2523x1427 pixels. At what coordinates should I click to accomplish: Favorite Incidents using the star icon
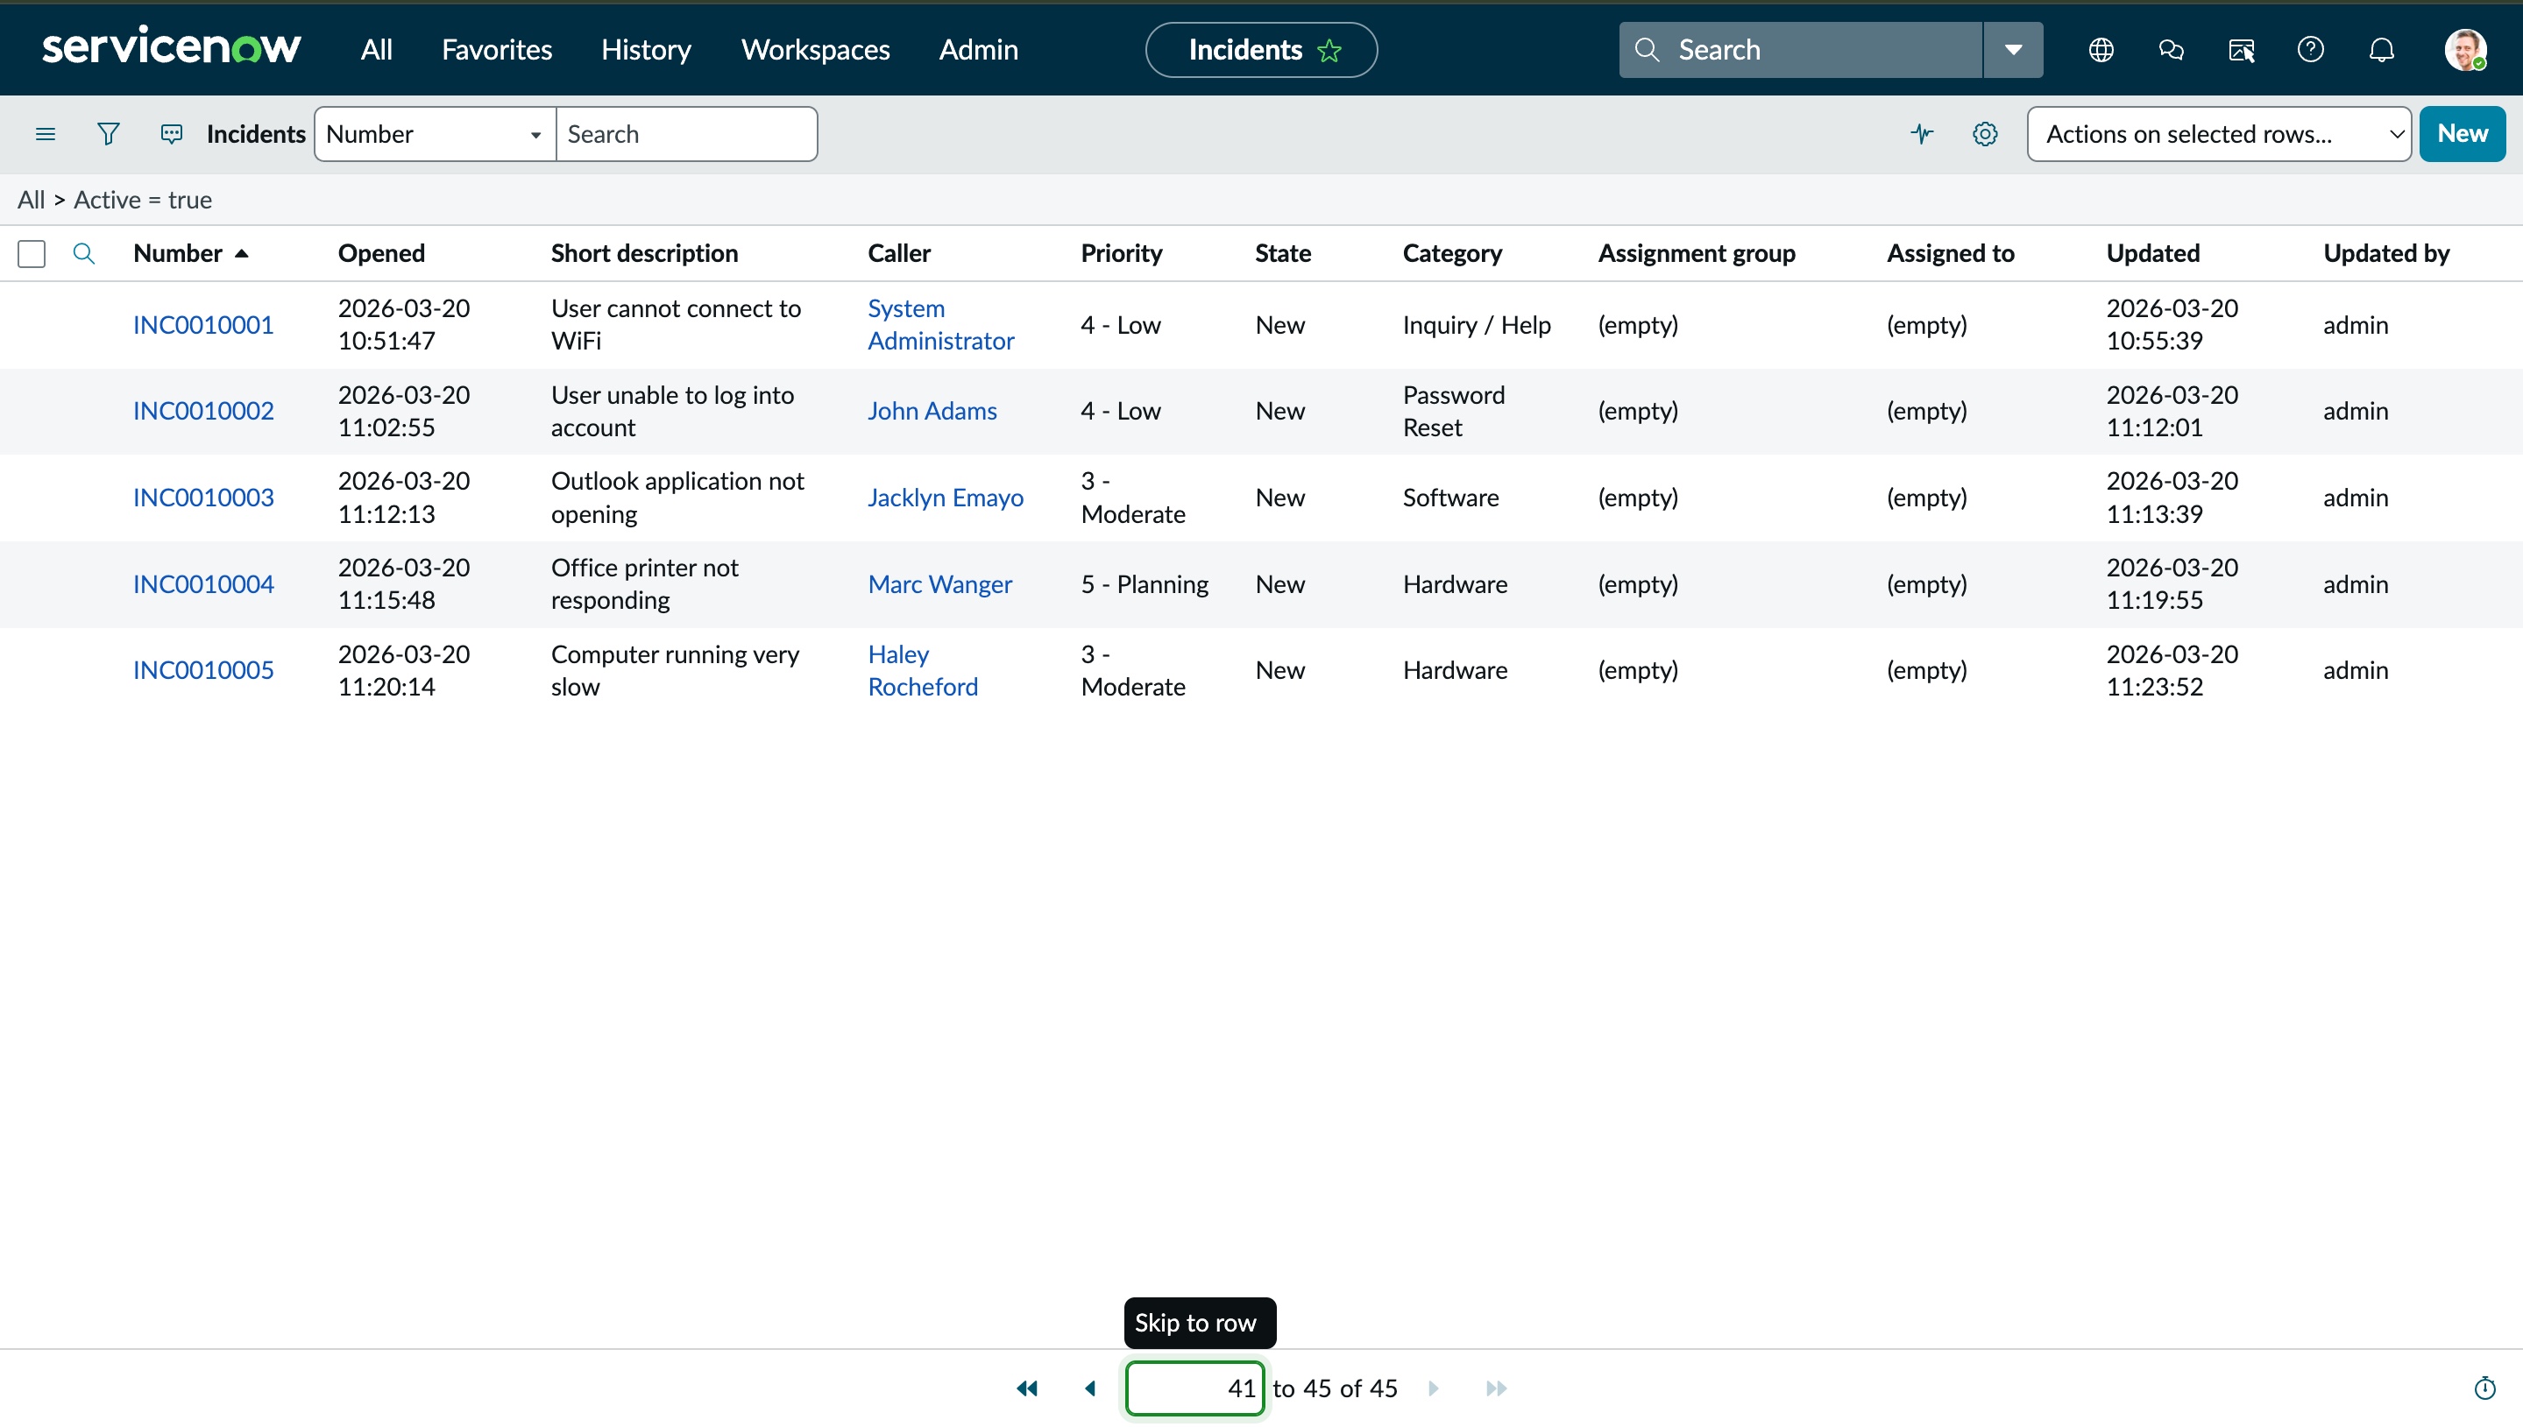click(1329, 50)
